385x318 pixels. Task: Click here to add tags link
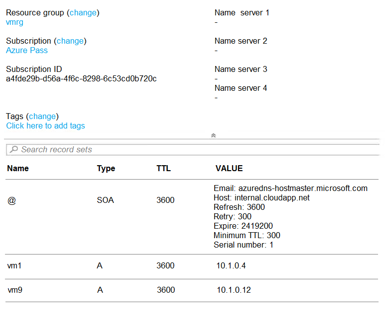point(45,126)
